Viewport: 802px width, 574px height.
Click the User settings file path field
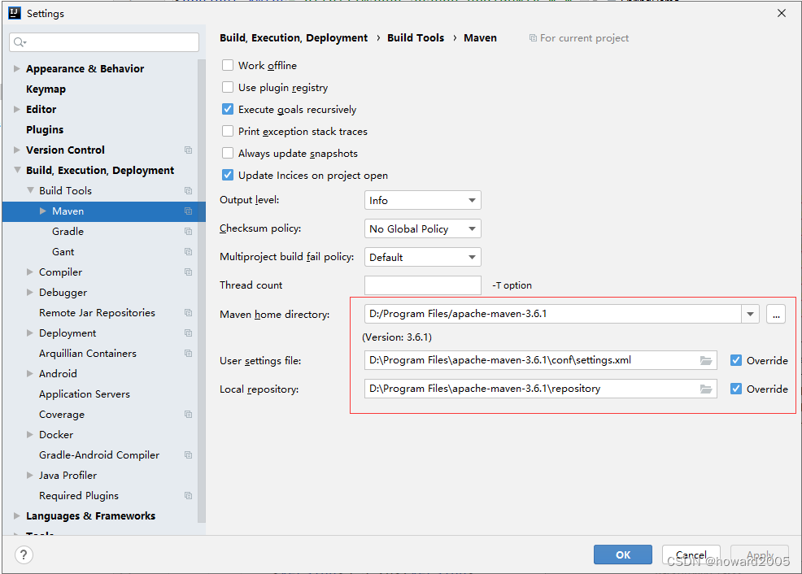(541, 360)
